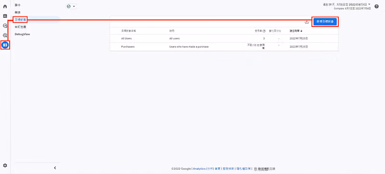
Task: Go to the Home icon in sidebar
Action: (5, 6)
